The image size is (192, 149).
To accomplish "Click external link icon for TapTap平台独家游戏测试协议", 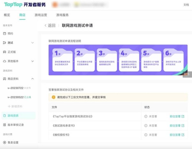I will (183, 116).
